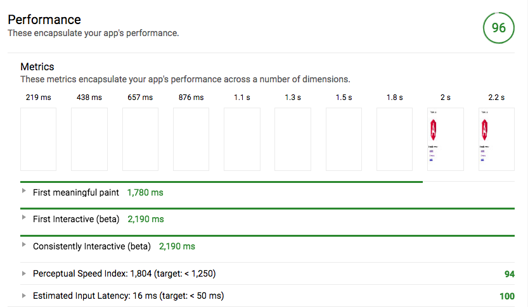The image size is (528, 307).
Task: Open the 219 ms filmstrip screenshot
Action: 38,139
